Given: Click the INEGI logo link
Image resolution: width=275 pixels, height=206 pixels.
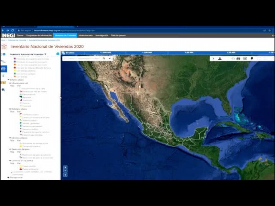Looking at the screenshot, I should pos(8,35).
